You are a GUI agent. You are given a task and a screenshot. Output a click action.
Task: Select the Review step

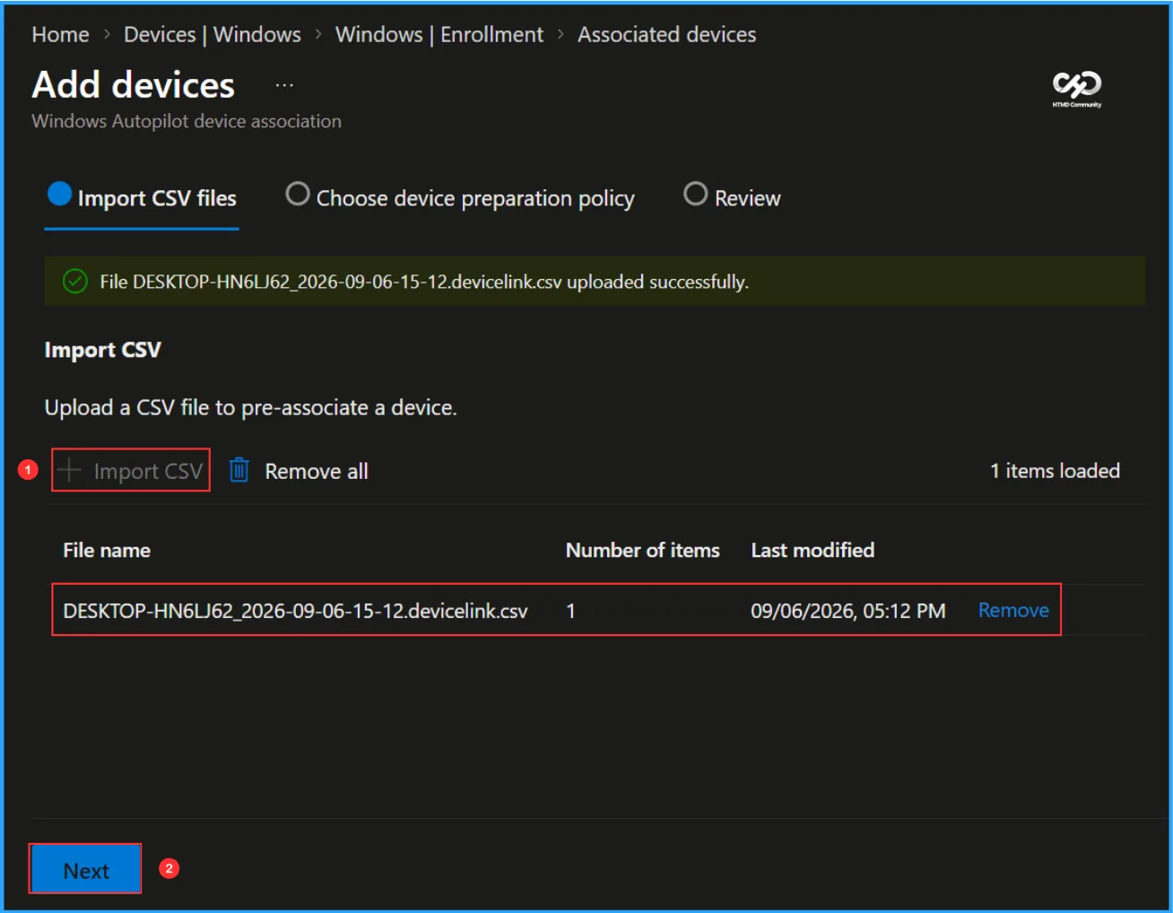point(732,197)
